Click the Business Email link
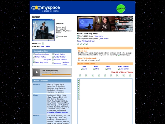This screenshot has width=165, height=124. (66, 63)
